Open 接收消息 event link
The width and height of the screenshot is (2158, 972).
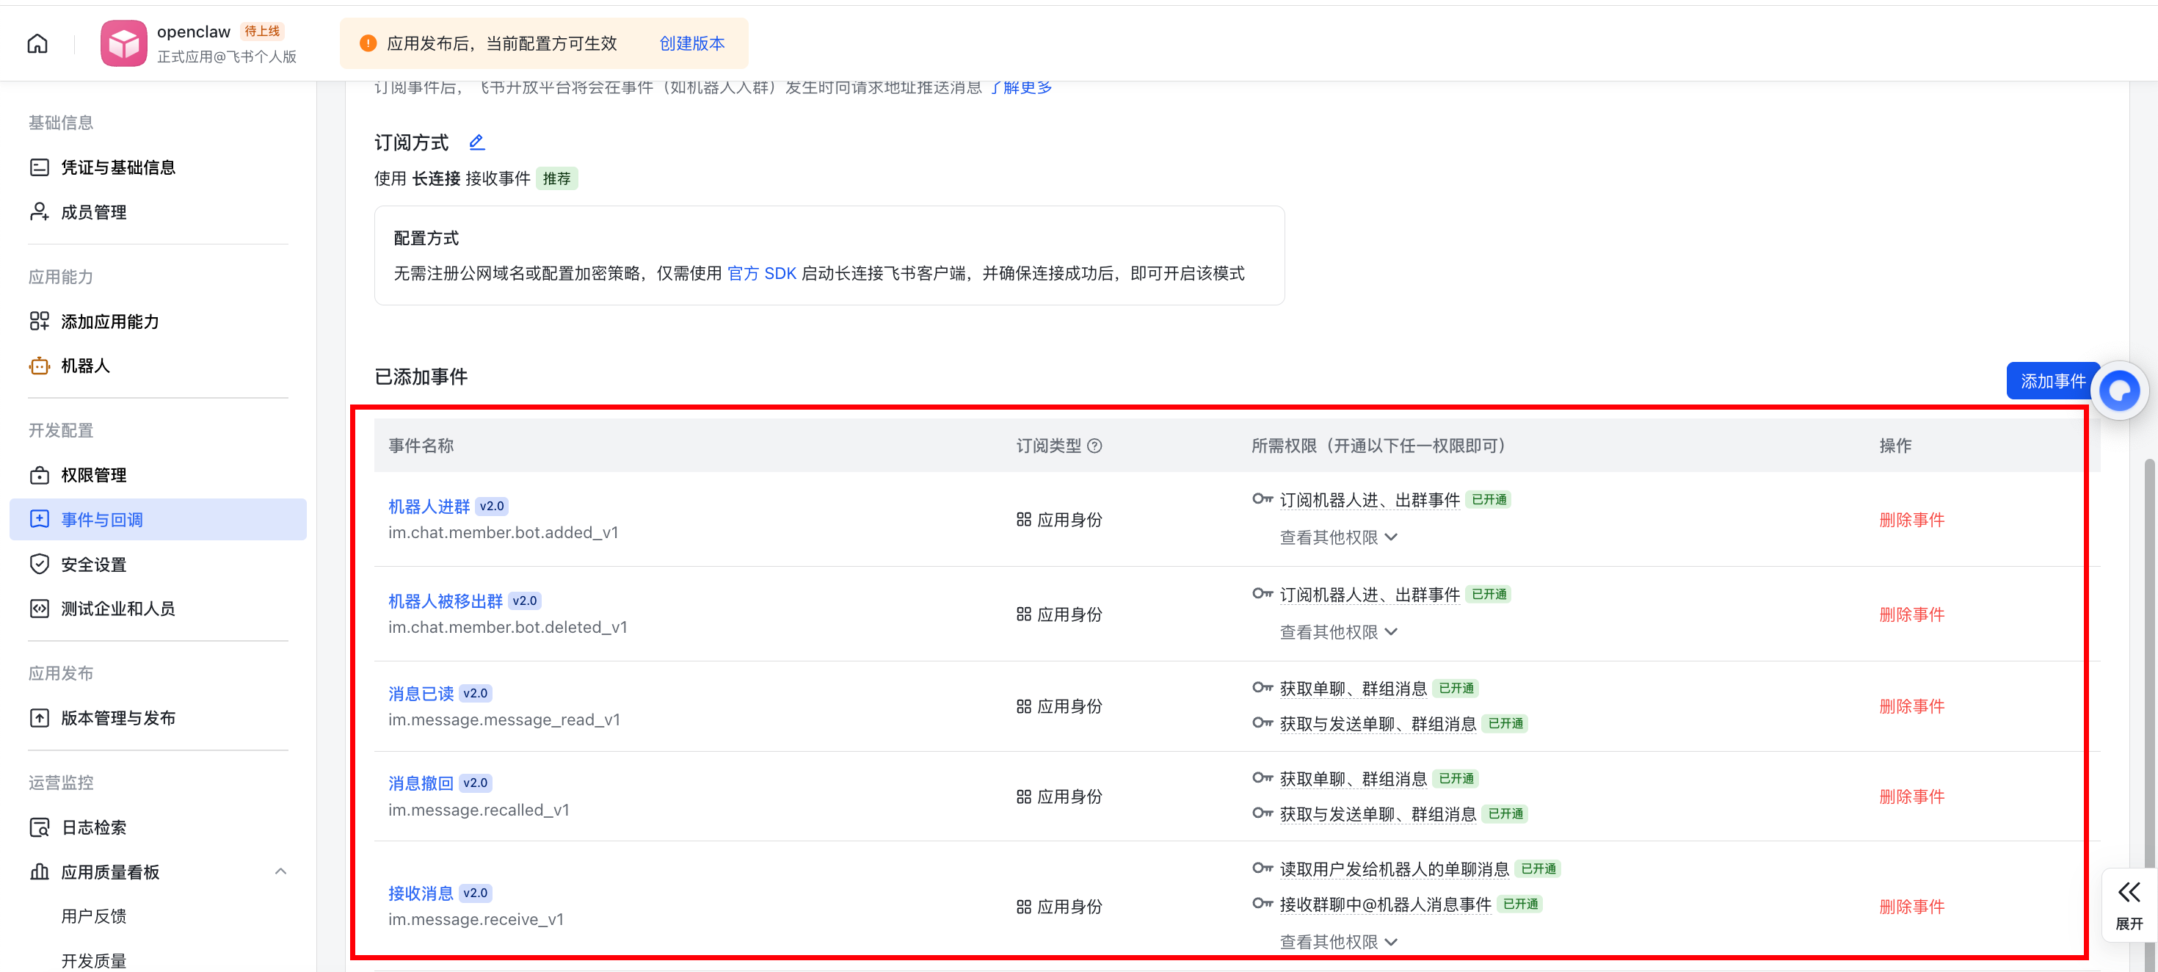point(421,893)
